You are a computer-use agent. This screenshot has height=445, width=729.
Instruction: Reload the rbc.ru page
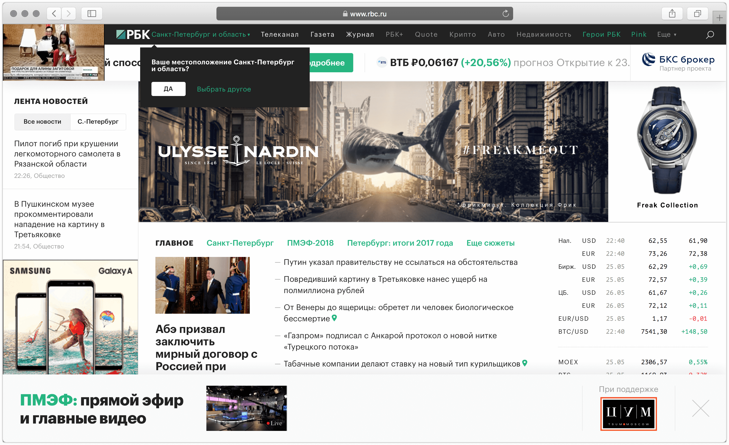point(505,13)
